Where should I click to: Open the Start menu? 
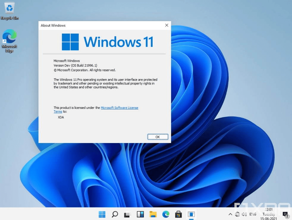pyautogui.click(x=102, y=214)
